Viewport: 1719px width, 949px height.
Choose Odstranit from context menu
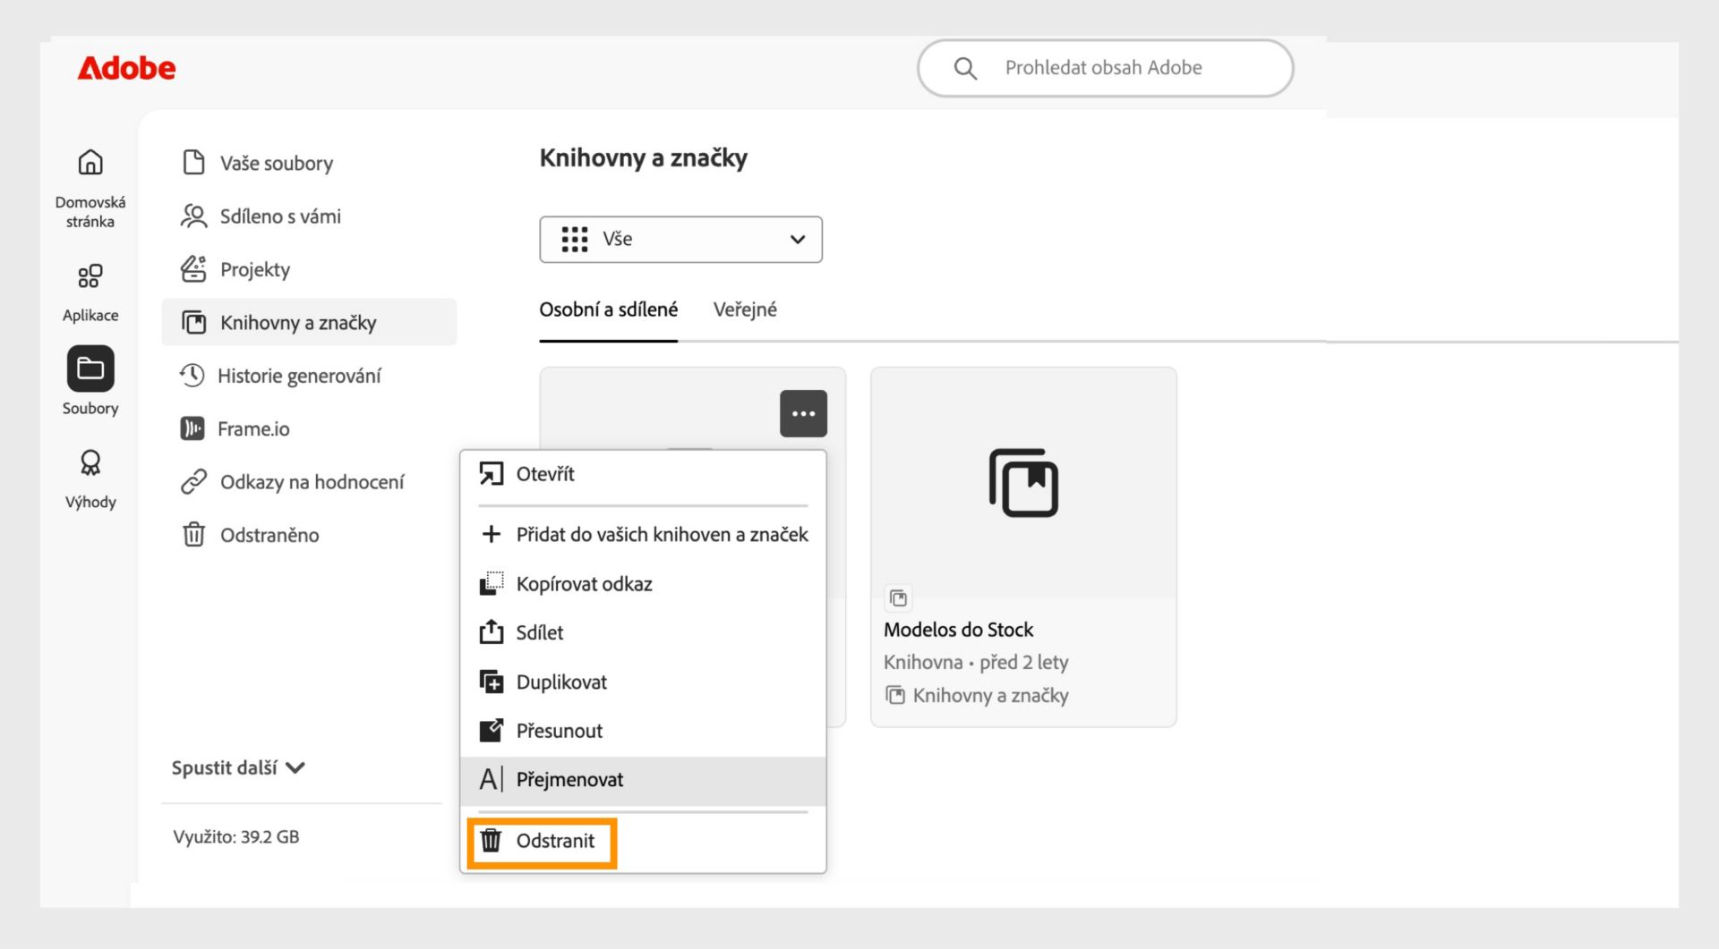point(643,841)
